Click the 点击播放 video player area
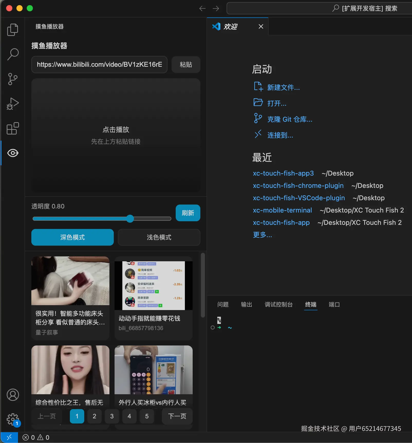Image resolution: width=412 pixels, height=443 pixels. tap(116, 135)
